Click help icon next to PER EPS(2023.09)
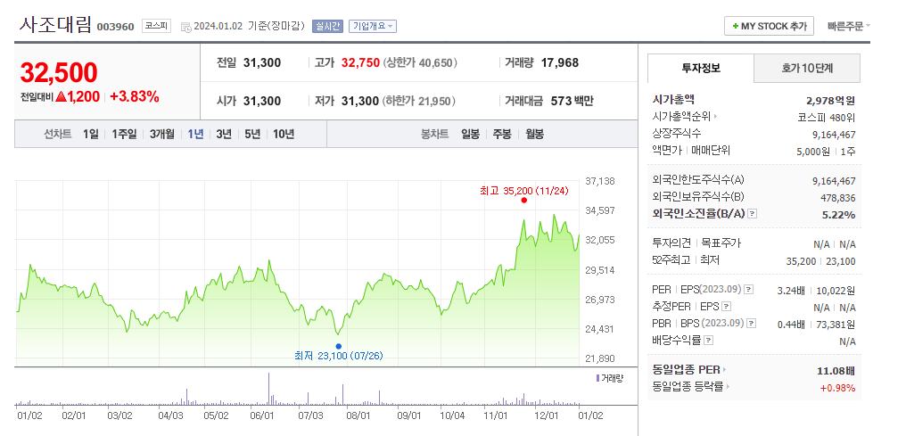Viewport: 906px width, 436px height. click(x=749, y=289)
